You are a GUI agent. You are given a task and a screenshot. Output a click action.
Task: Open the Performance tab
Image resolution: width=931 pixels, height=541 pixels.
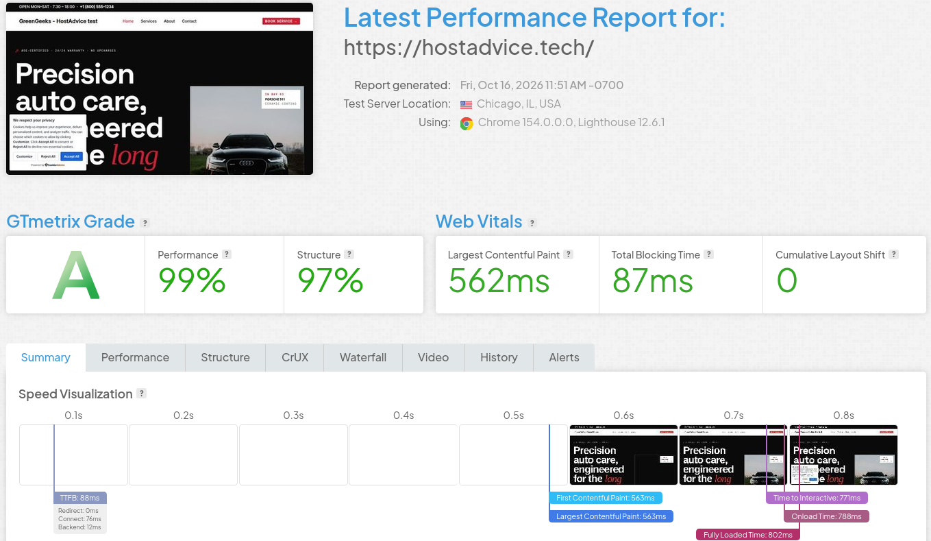tap(135, 357)
